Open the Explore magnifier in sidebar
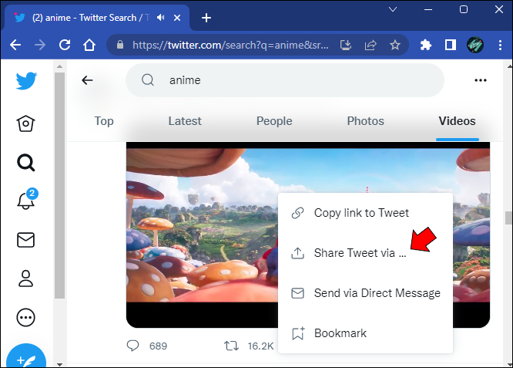 pos(25,163)
